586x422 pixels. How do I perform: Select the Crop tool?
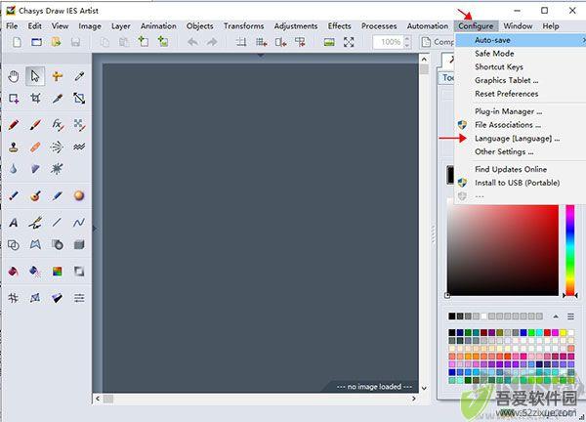[35, 99]
